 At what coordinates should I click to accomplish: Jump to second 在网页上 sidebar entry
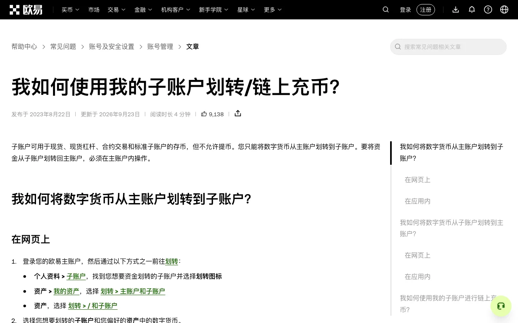coord(418,256)
